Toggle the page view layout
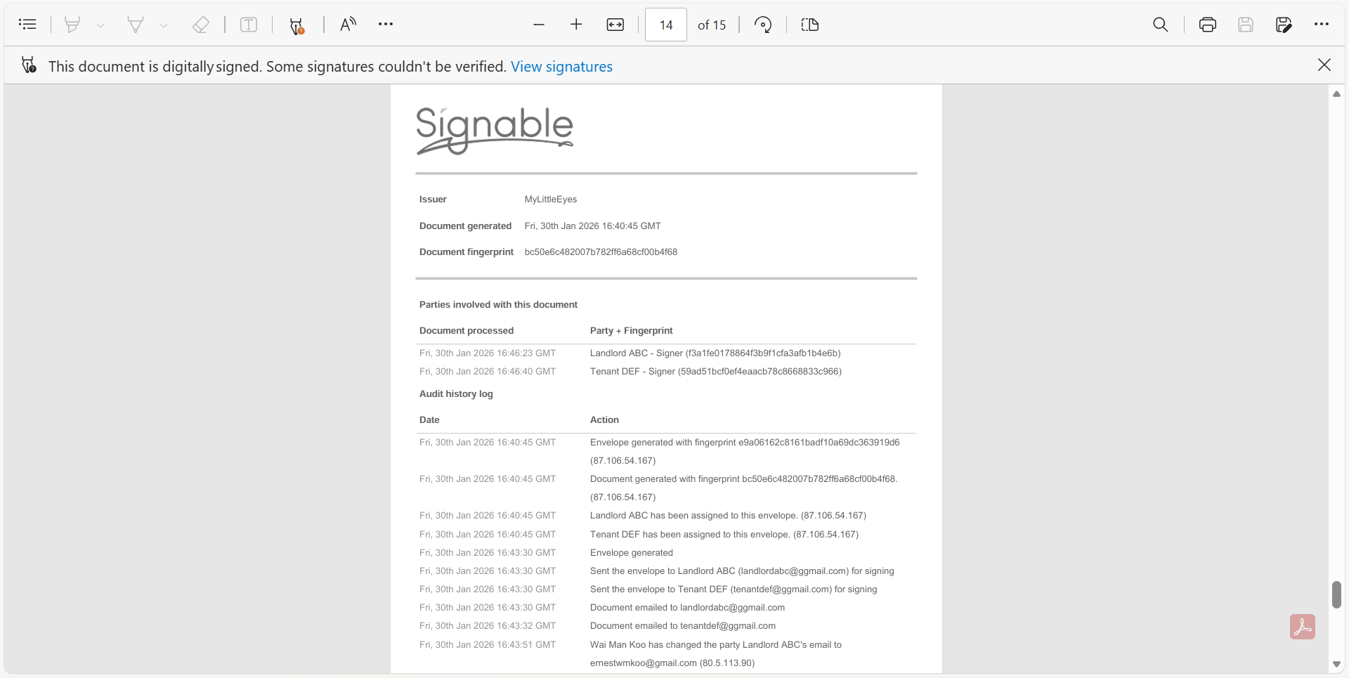The image size is (1349, 678). pyautogui.click(x=810, y=25)
